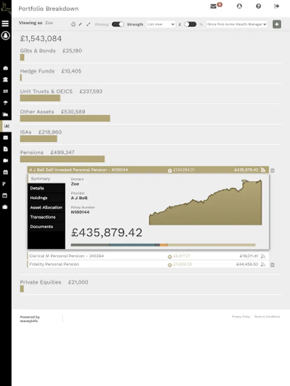
Task: Open the profile avatar in the sidebar
Action: 6,36
